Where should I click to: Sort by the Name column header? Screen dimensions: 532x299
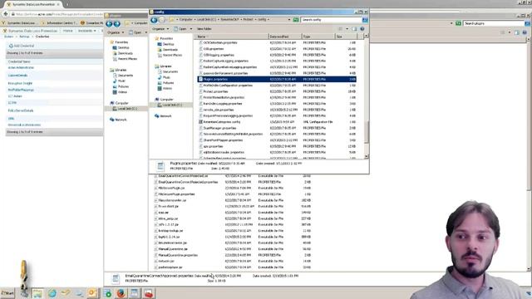pos(232,37)
